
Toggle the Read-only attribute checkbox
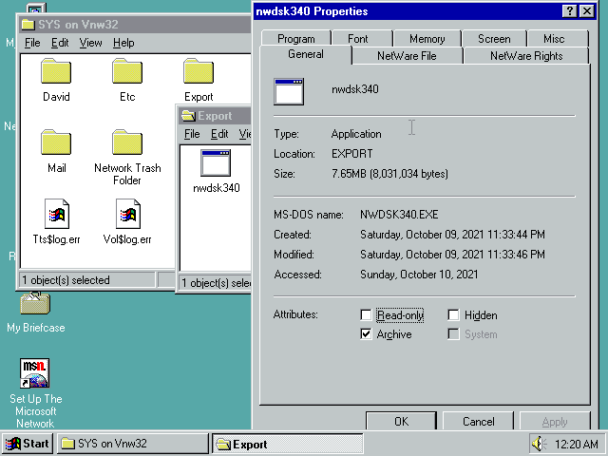coord(366,314)
